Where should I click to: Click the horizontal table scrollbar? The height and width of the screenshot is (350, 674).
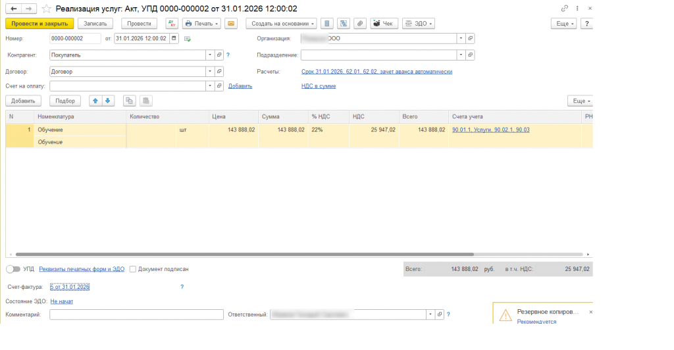245,254
